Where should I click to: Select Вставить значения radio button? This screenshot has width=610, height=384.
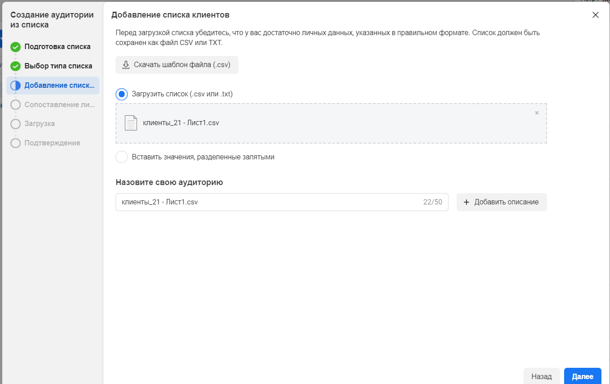pos(121,157)
